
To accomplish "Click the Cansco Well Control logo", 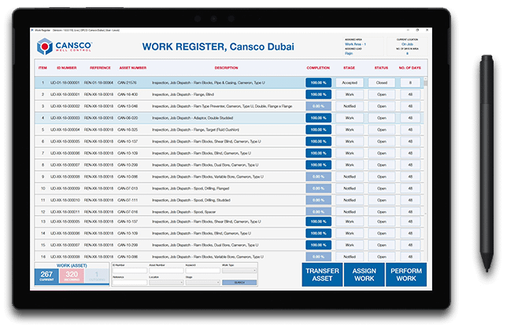I will pyautogui.click(x=65, y=46).
